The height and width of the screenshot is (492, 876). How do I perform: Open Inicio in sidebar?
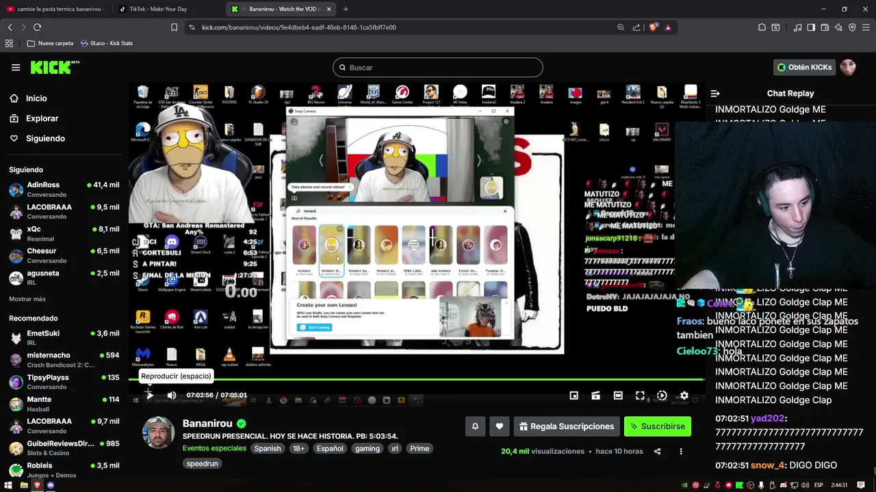pos(28,98)
